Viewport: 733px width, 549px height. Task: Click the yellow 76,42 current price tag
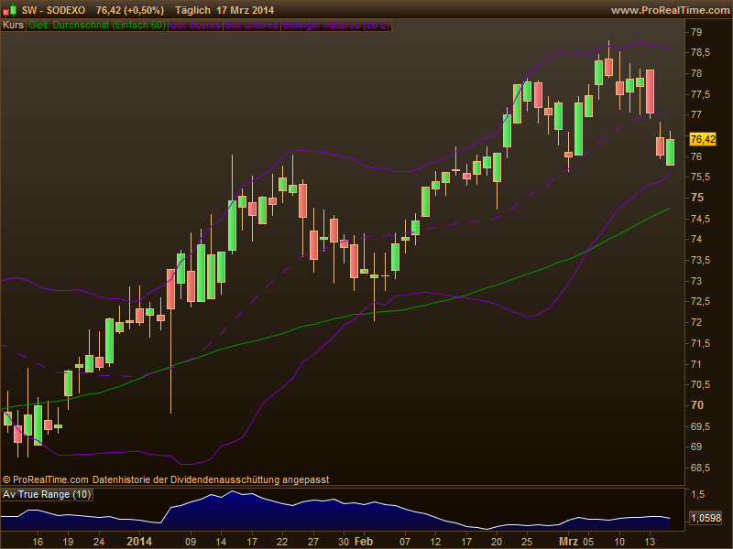click(x=702, y=139)
